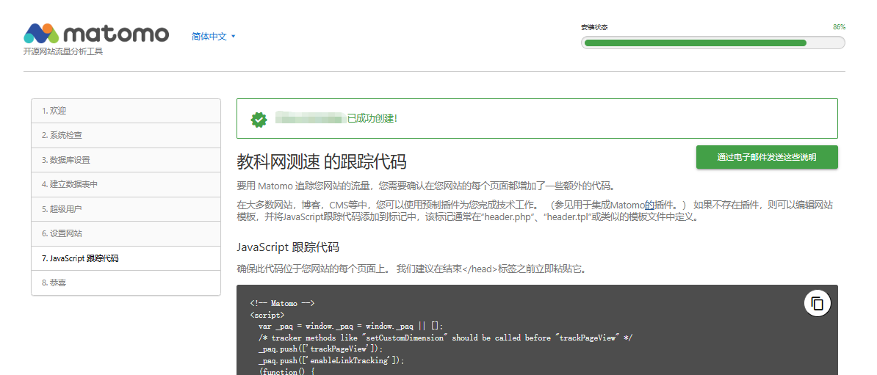Click the 开源网站流量分析工具 tagline
877x375 pixels.
point(63,51)
